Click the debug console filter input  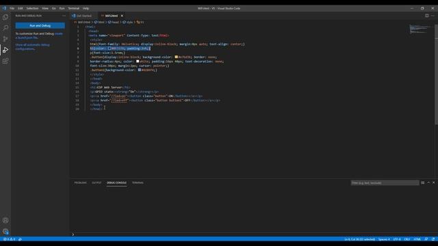[x=385, y=182]
